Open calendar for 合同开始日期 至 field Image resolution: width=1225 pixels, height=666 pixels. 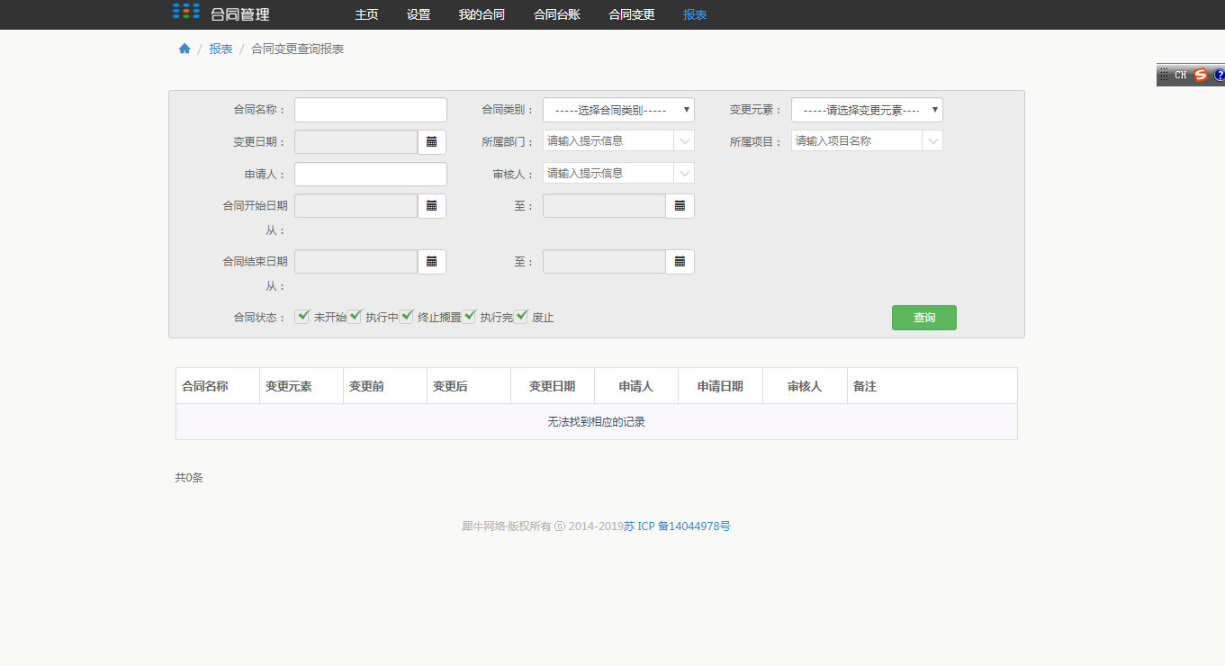pyautogui.click(x=680, y=206)
